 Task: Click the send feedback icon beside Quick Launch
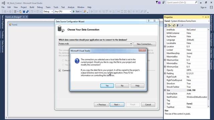click(x=164, y=2)
